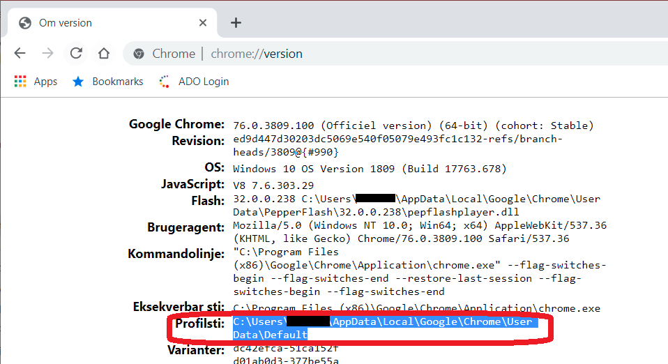Click the V8 7.6.303.29 JavaScript value

click(x=273, y=185)
